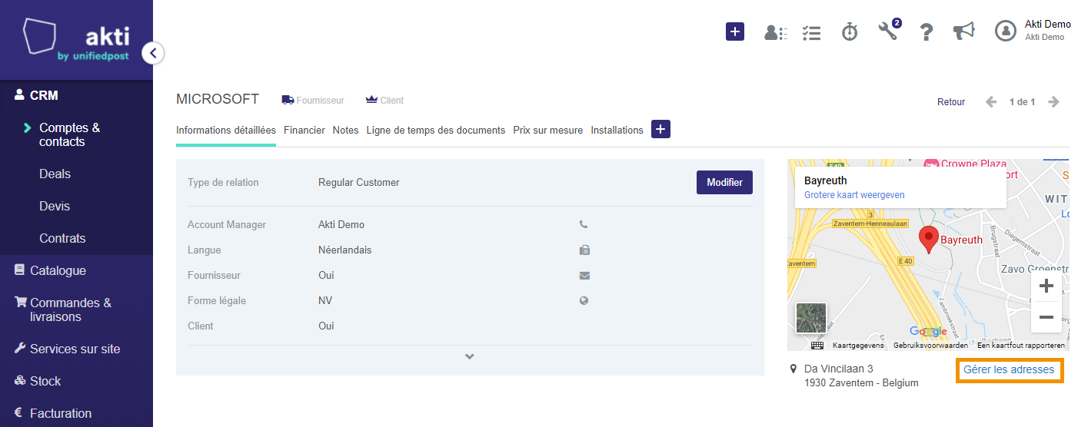Click the email envelope icon in details

(584, 276)
